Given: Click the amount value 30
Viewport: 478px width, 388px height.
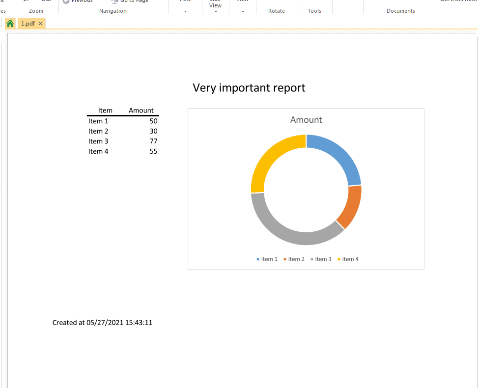Looking at the screenshot, I should [153, 131].
